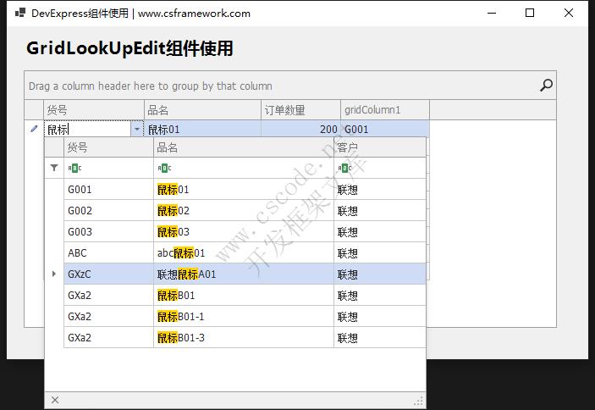Select popup row GXzC
This screenshot has height=410, width=595.
click(x=245, y=274)
